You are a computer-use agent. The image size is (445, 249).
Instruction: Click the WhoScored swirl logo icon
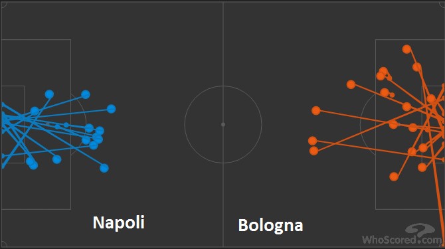pyautogui.click(x=420, y=230)
